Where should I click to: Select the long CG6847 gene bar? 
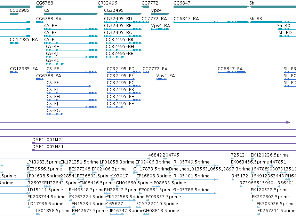[211, 7]
